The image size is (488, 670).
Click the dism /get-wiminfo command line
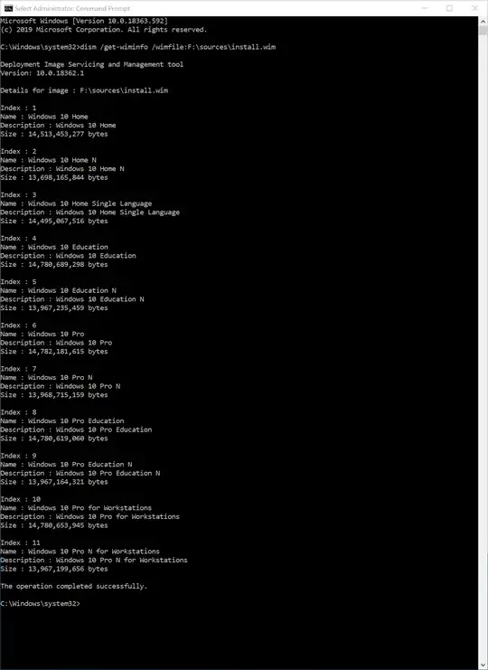tap(138, 47)
